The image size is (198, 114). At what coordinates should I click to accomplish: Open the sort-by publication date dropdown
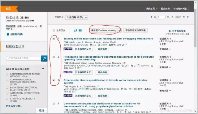pos(76,17)
